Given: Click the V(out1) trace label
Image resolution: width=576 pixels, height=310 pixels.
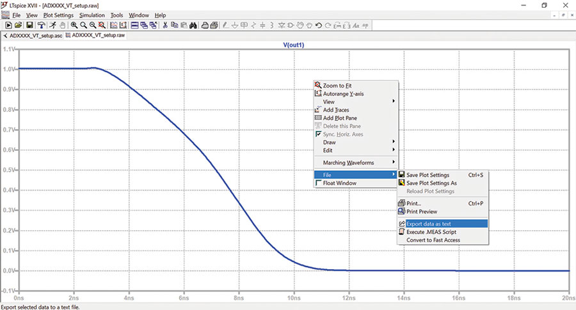Looking at the screenshot, I should click(x=294, y=45).
